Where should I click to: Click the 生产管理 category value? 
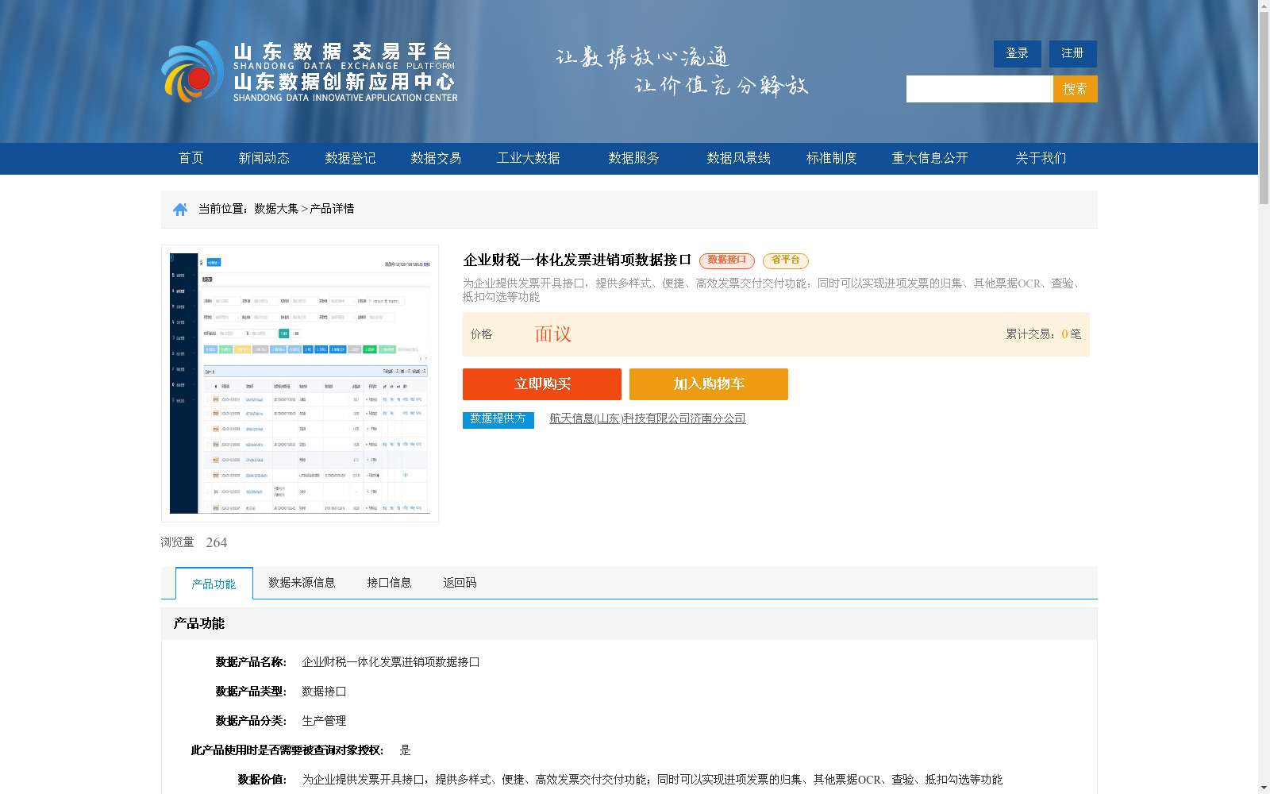pyautogui.click(x=324, y=721)
